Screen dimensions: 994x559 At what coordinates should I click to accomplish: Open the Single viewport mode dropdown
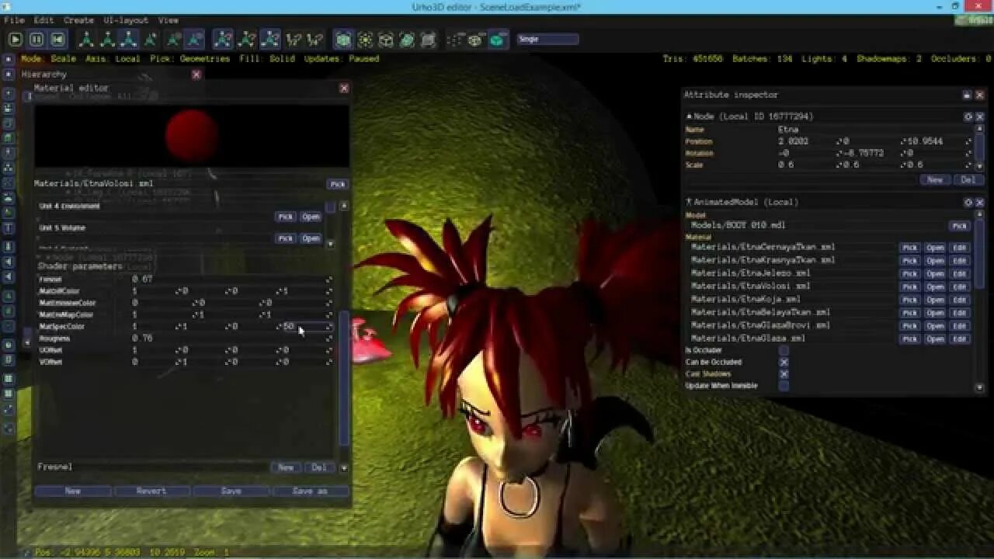547,39
